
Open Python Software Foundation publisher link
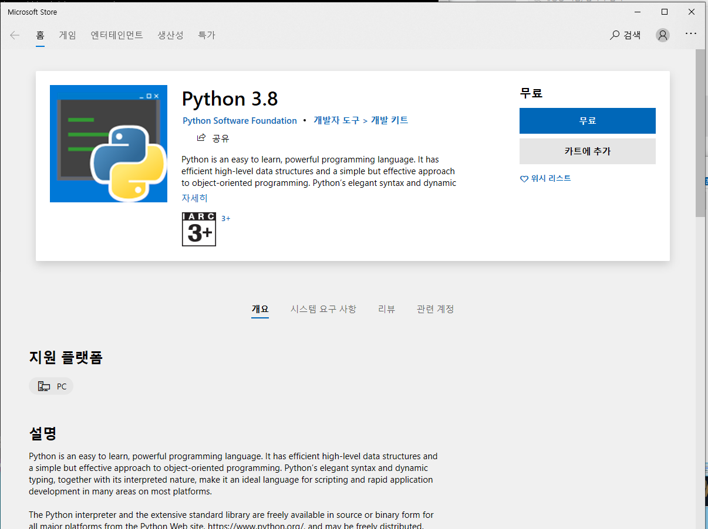click(x=240, y=121)
